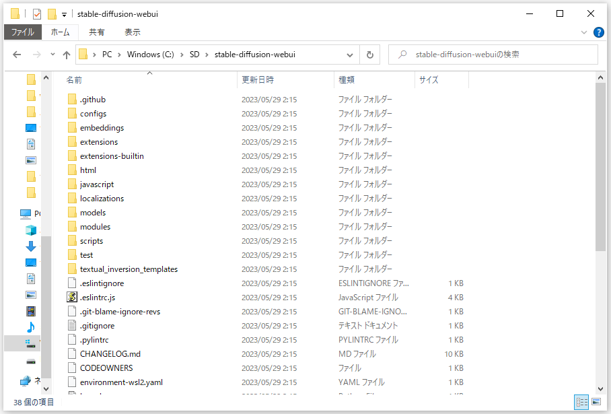Sort by the 名前 column header
The width and height of the screenshot is (611, 414).
[x=74, y=80]
